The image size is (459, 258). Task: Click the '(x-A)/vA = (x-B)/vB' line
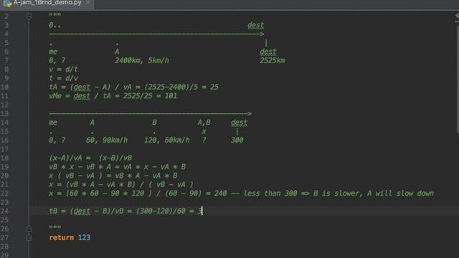[x=90, y=158]
